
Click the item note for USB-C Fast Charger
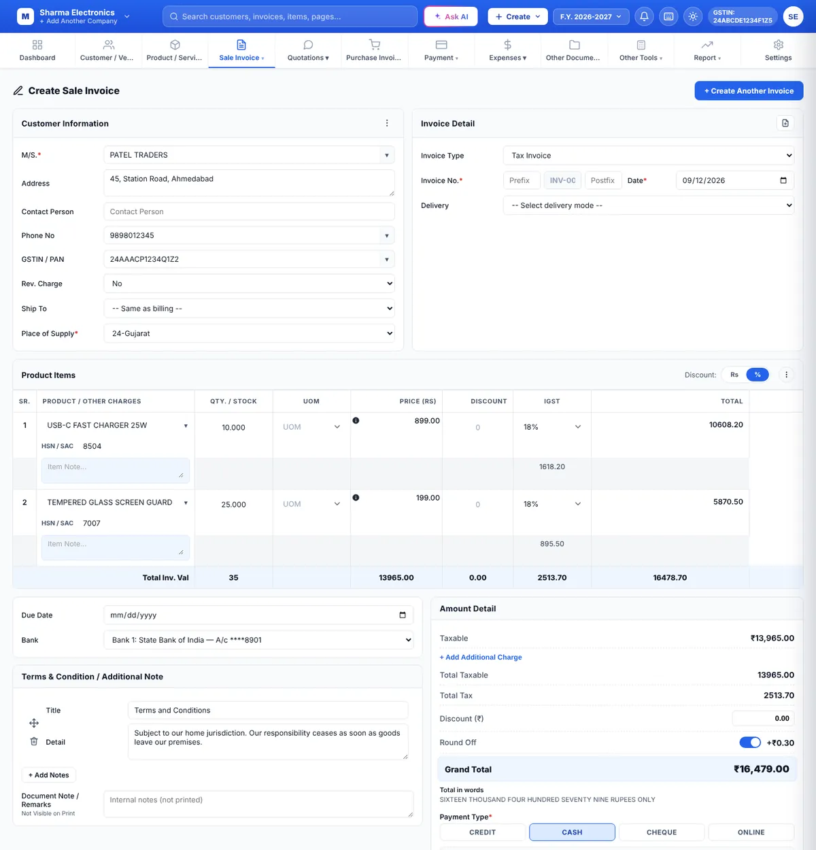click(116, 471)
